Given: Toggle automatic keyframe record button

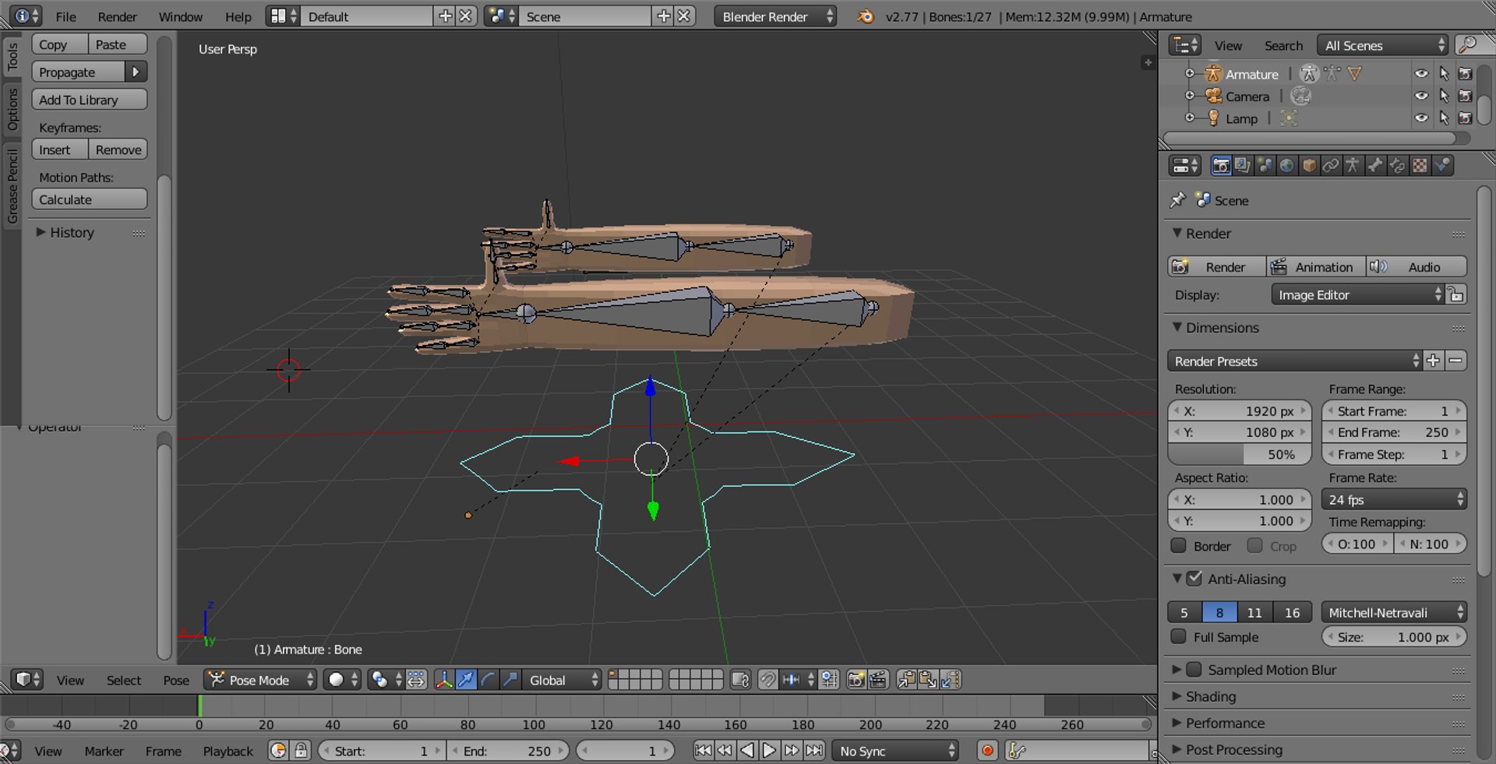Looking at the screenshot, I should [987, 751].
